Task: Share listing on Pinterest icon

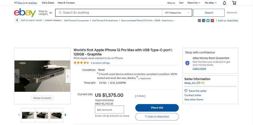Action: [x=212, y=21]
